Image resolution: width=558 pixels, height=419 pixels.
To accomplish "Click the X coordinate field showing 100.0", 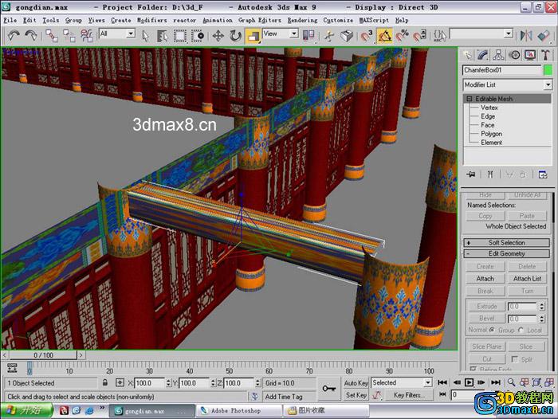I will pos(149,383).
